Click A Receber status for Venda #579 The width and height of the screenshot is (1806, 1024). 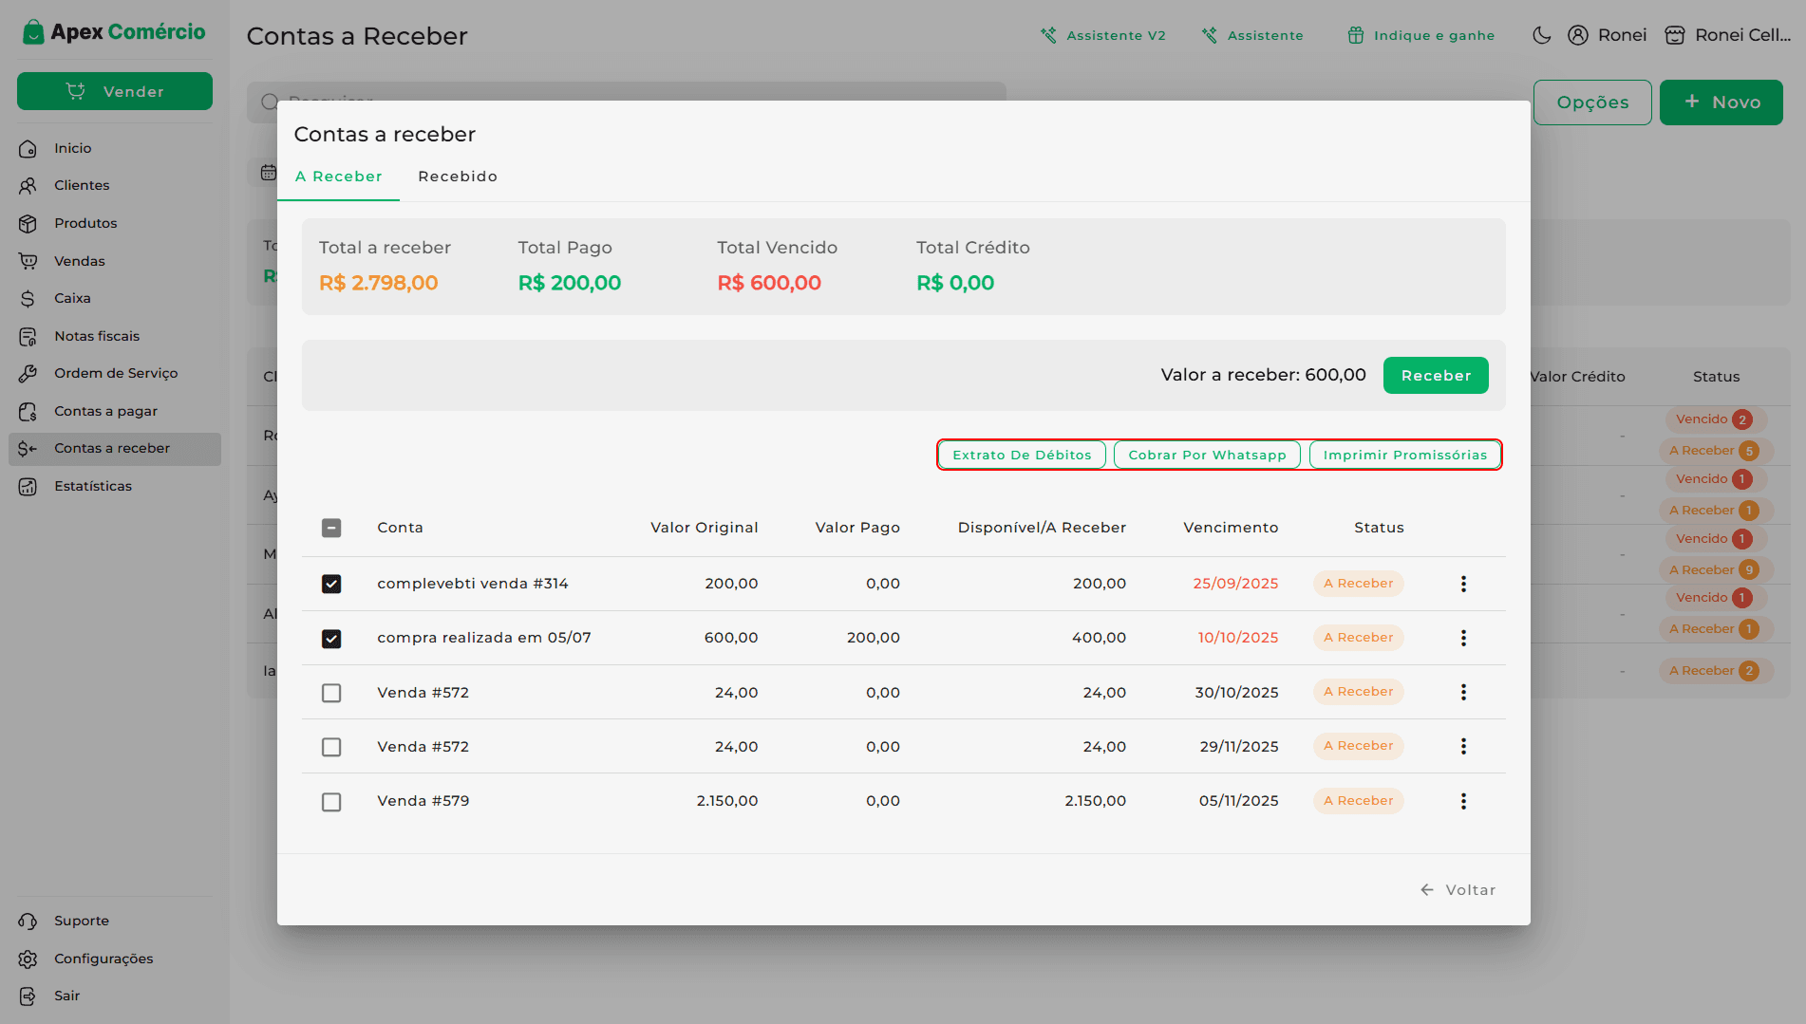tap(1359, 801)
